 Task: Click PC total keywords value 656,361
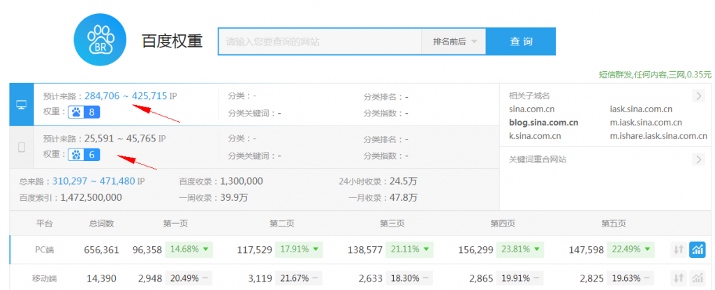101,250
